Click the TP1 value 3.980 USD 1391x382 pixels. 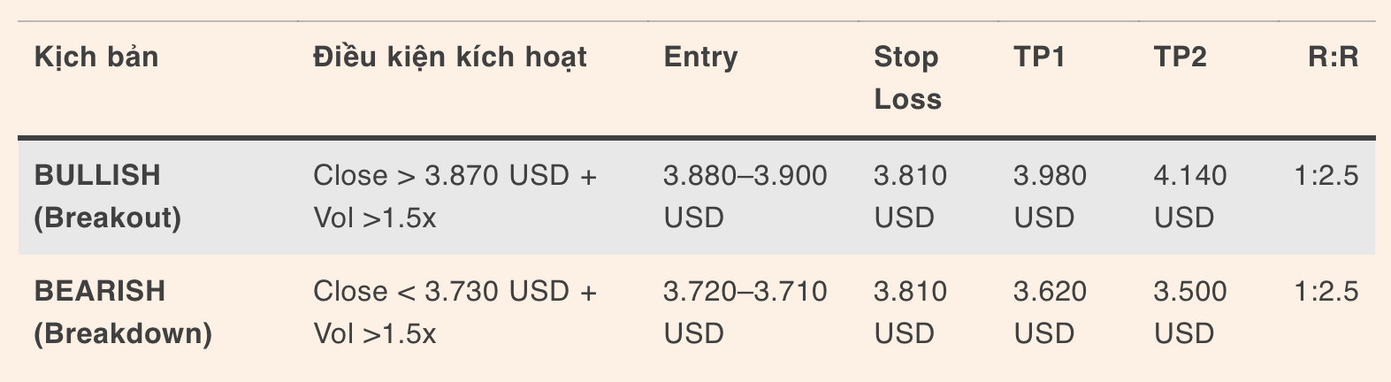[1050, 196]
